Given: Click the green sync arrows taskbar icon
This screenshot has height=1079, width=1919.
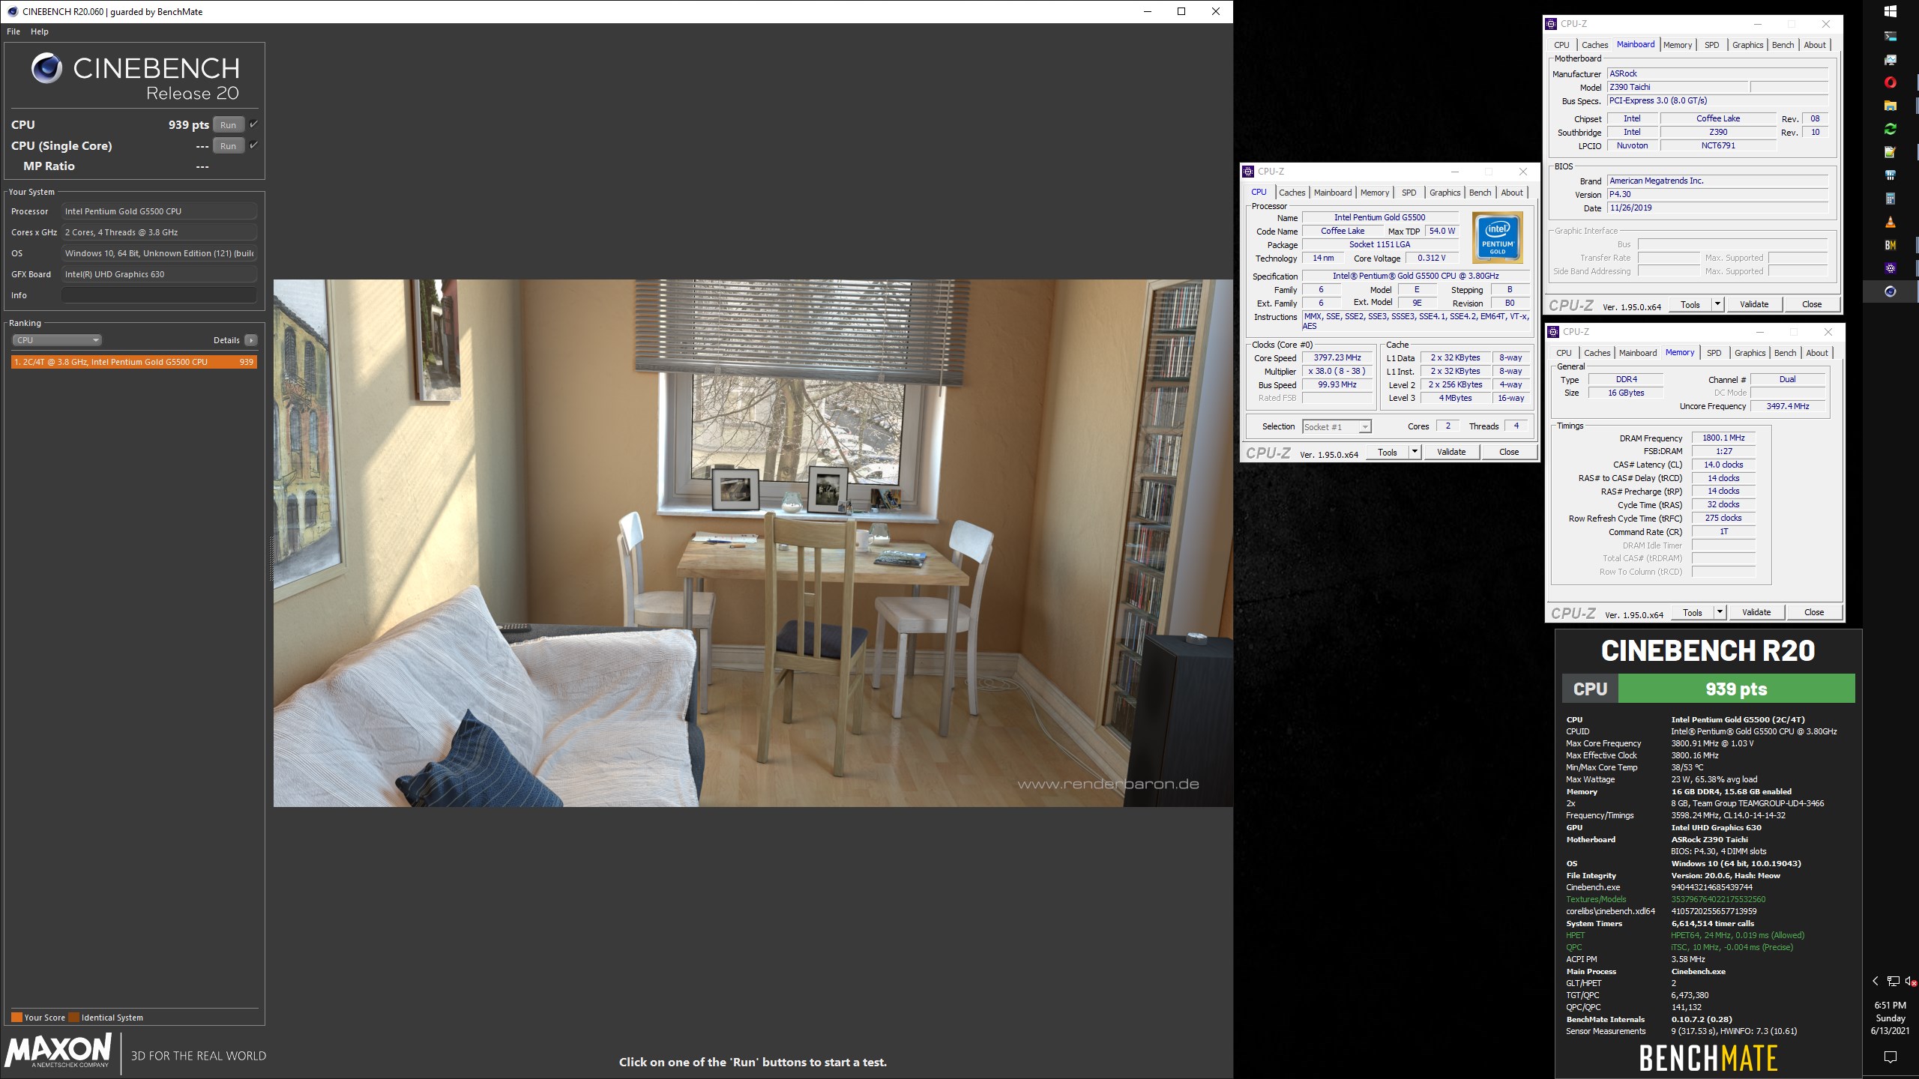Looking at the screenshot, I should coord(1890,129).
